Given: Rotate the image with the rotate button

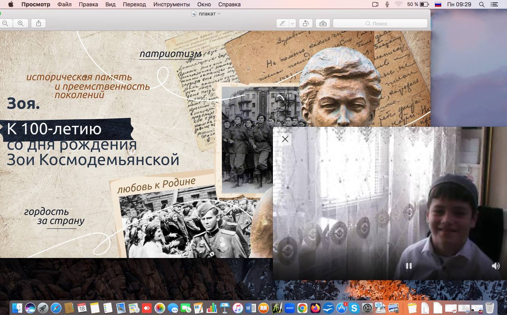Looking at the screenshot, I should pos(305,23).
